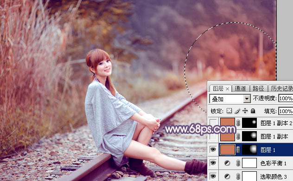Switch to the 通道 tab

pyautogui.click(x=240, y=88)
